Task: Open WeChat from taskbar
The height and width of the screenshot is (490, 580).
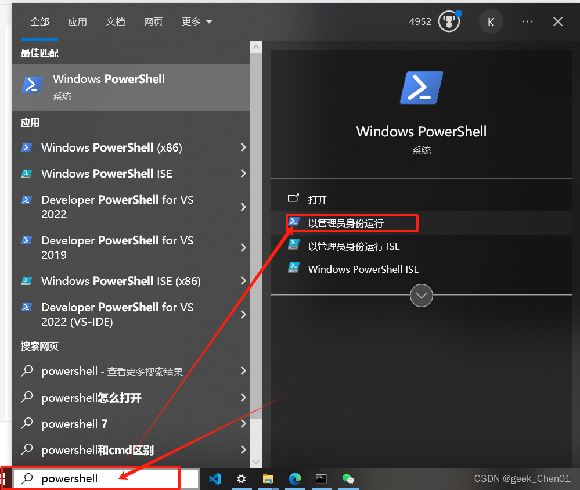Action: click(x=348, y=479)
